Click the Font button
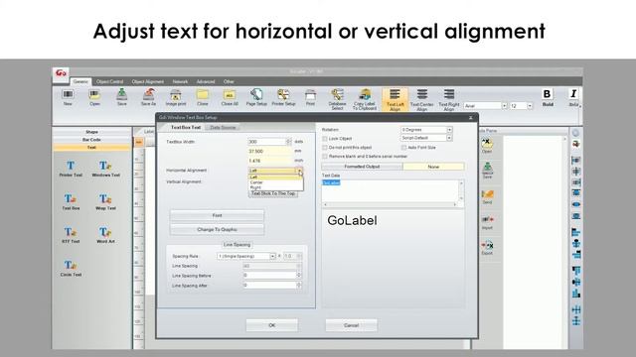 click(x=217, y=216)
